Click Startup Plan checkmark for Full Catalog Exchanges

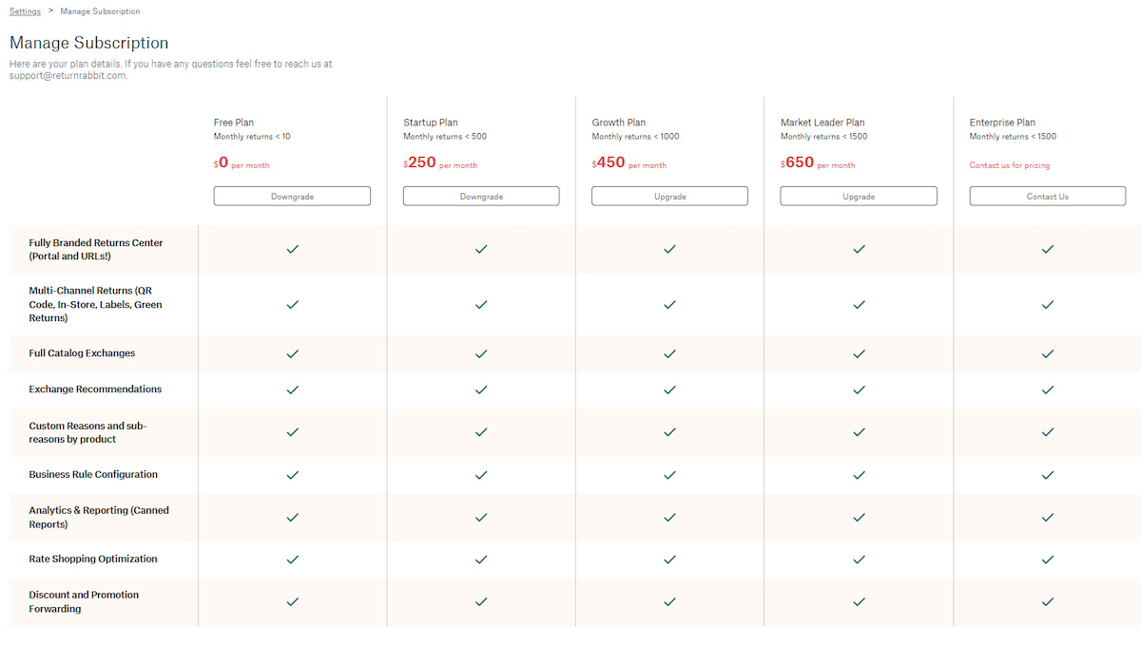481,353
